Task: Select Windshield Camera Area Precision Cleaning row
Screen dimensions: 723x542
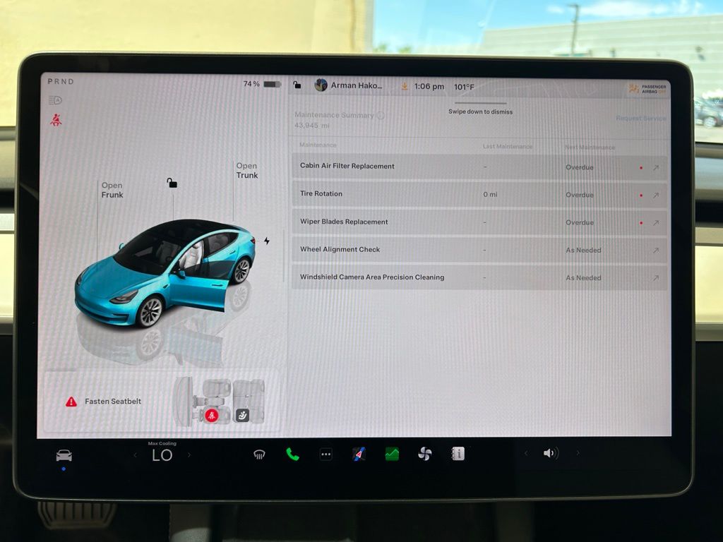Action: coord(479,277)
